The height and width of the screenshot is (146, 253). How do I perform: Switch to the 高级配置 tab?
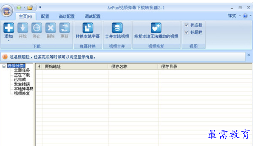click(x=67, y=16)
